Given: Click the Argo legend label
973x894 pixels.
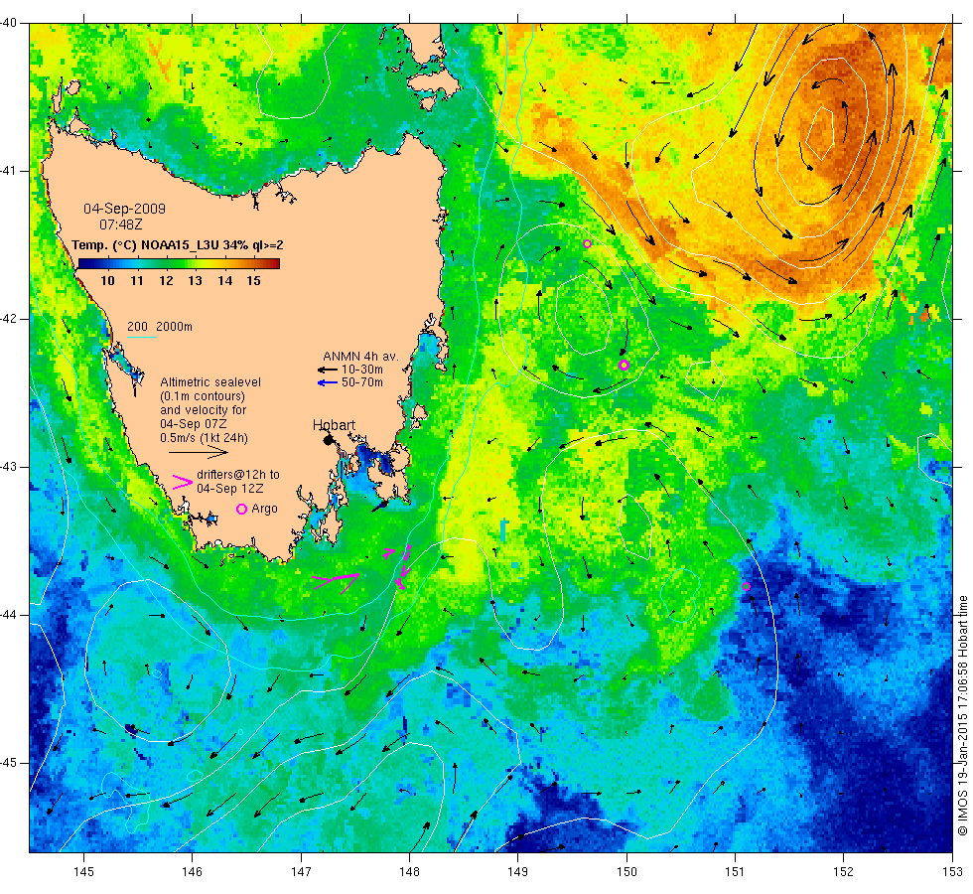Looking at the screenshot, I should (264, 509).
